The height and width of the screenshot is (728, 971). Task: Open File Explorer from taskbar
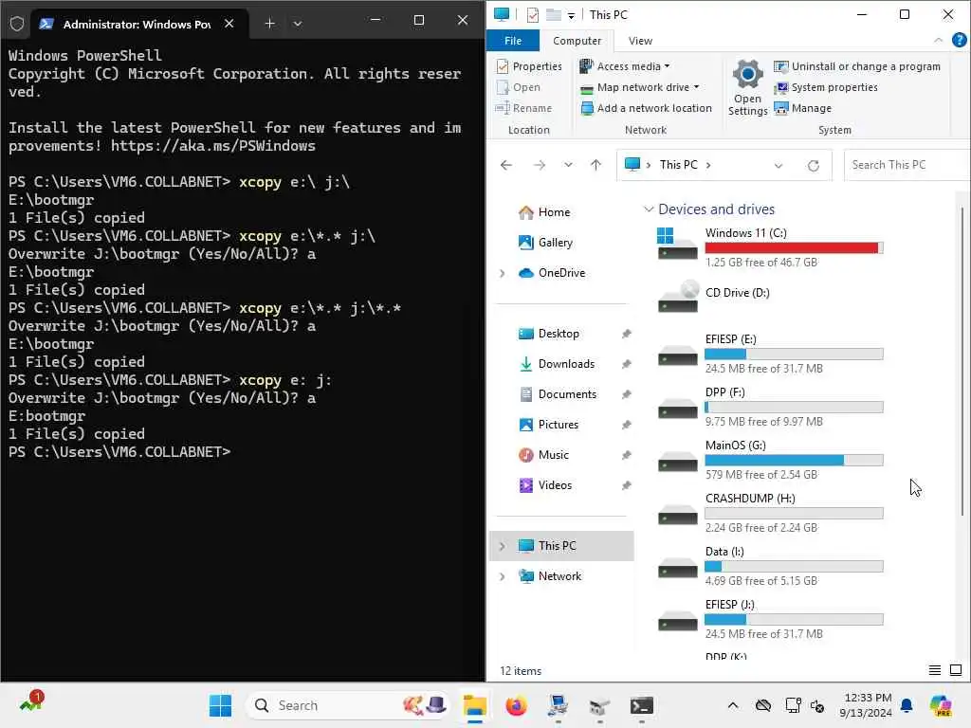coord(474,705)
